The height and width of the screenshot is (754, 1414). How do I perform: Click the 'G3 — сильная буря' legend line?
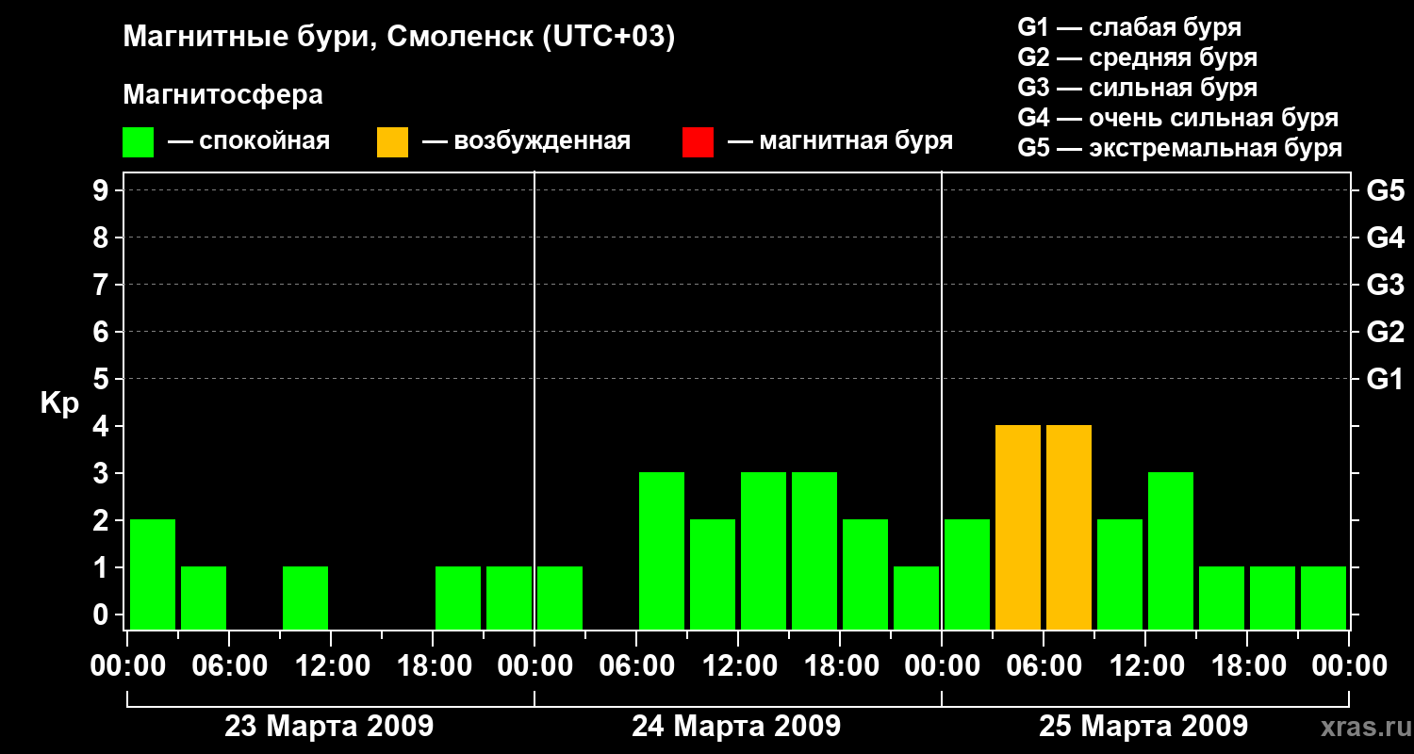(x=1138, y=88)
